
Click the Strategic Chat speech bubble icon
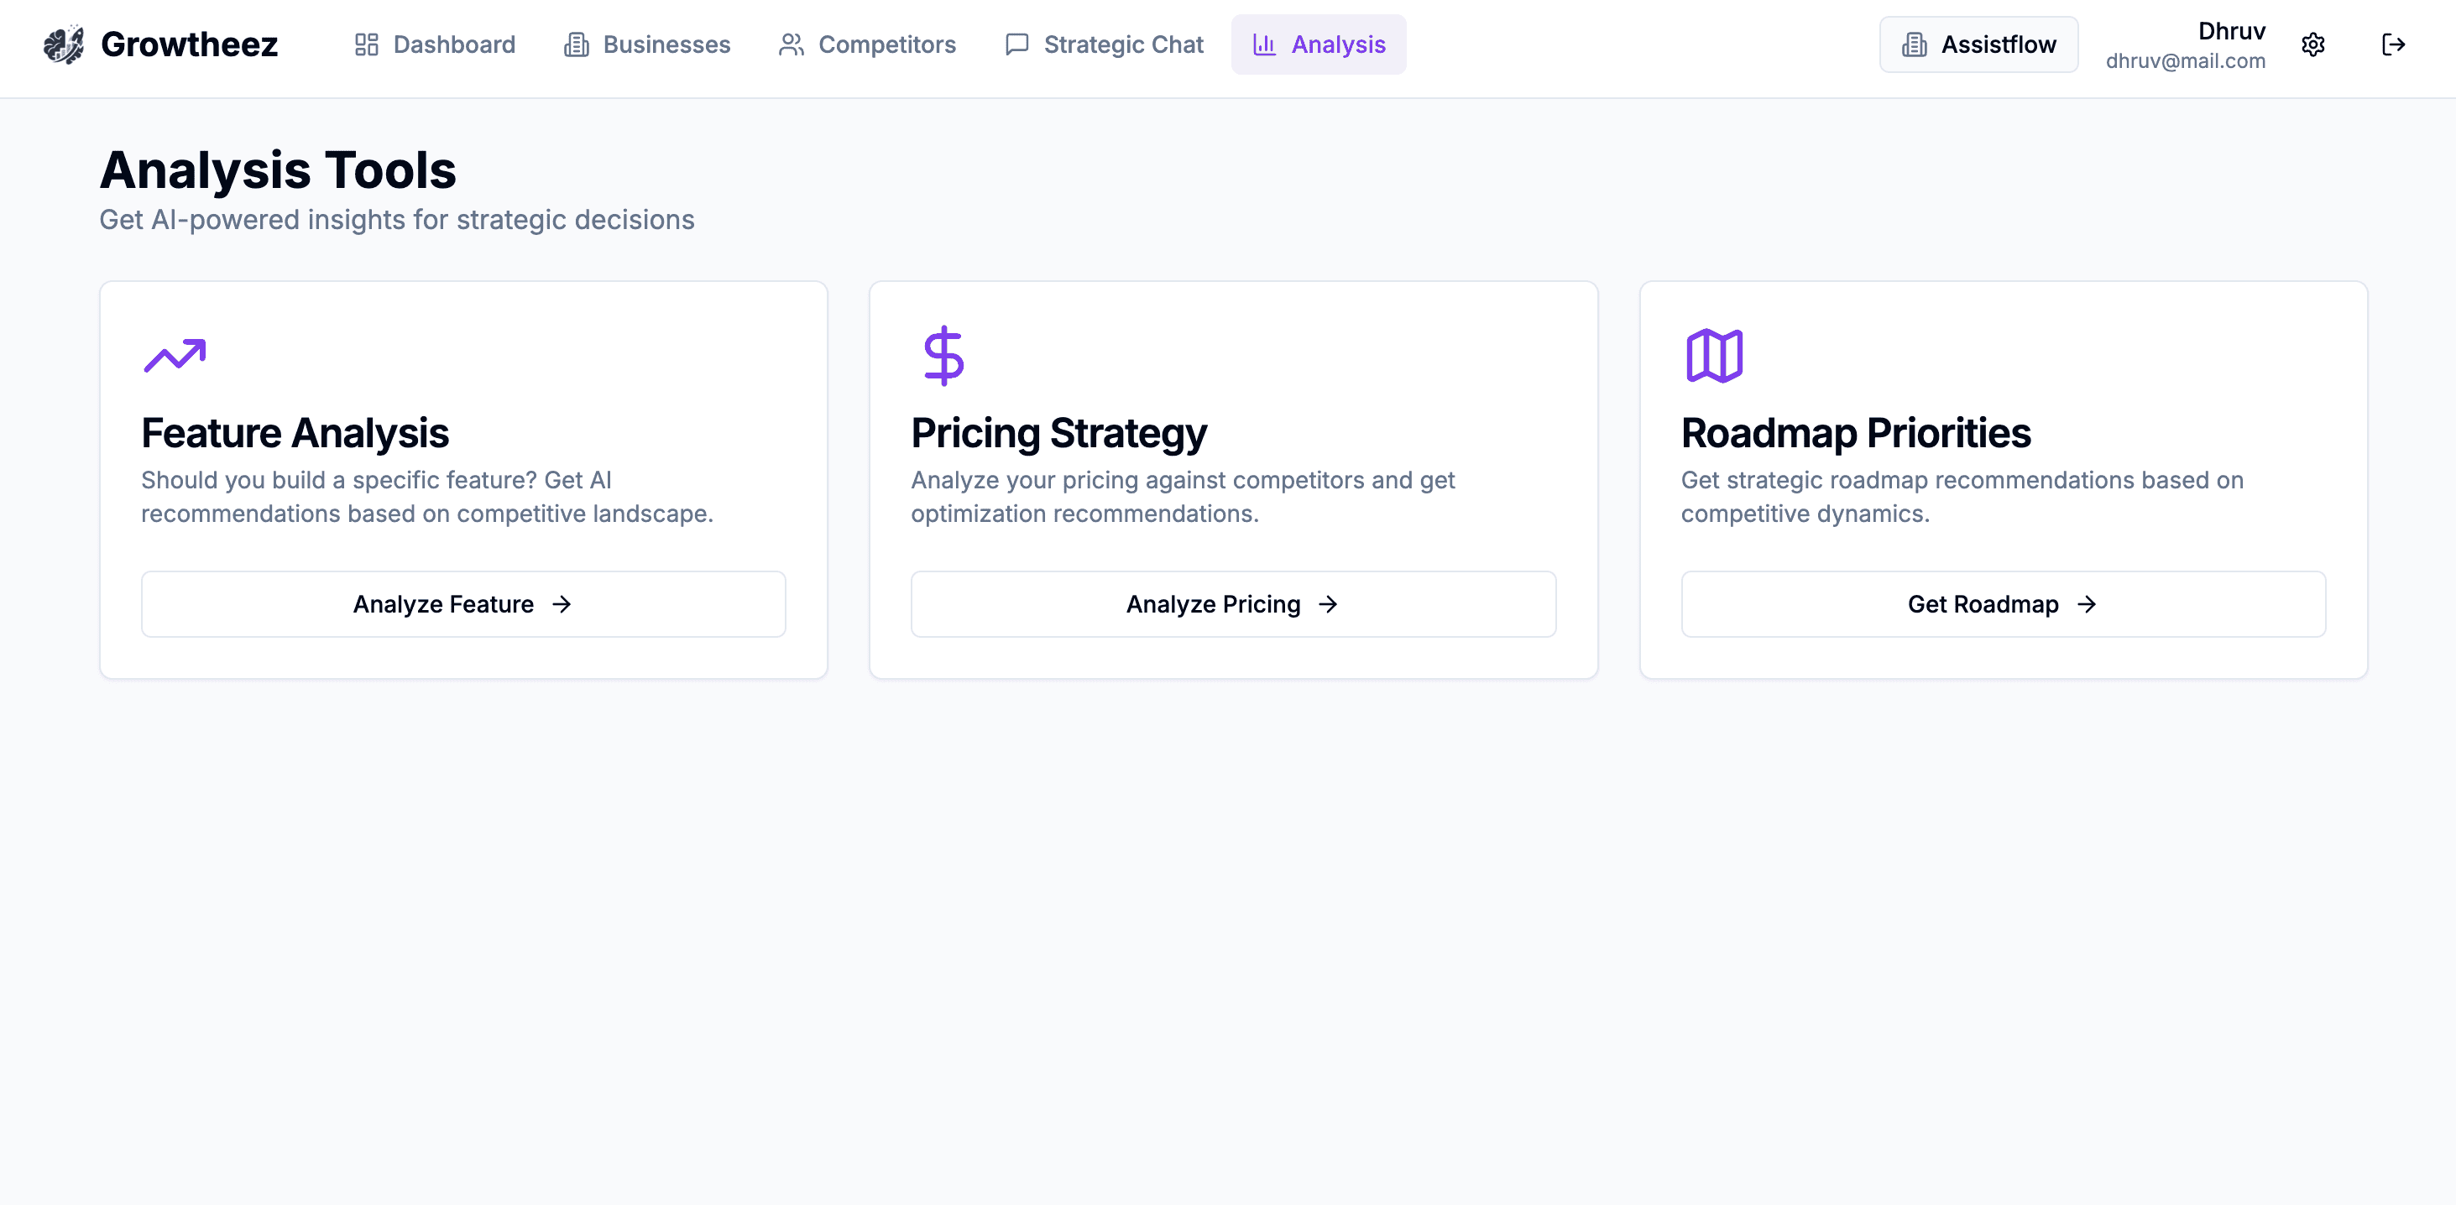pos(1016,44)
